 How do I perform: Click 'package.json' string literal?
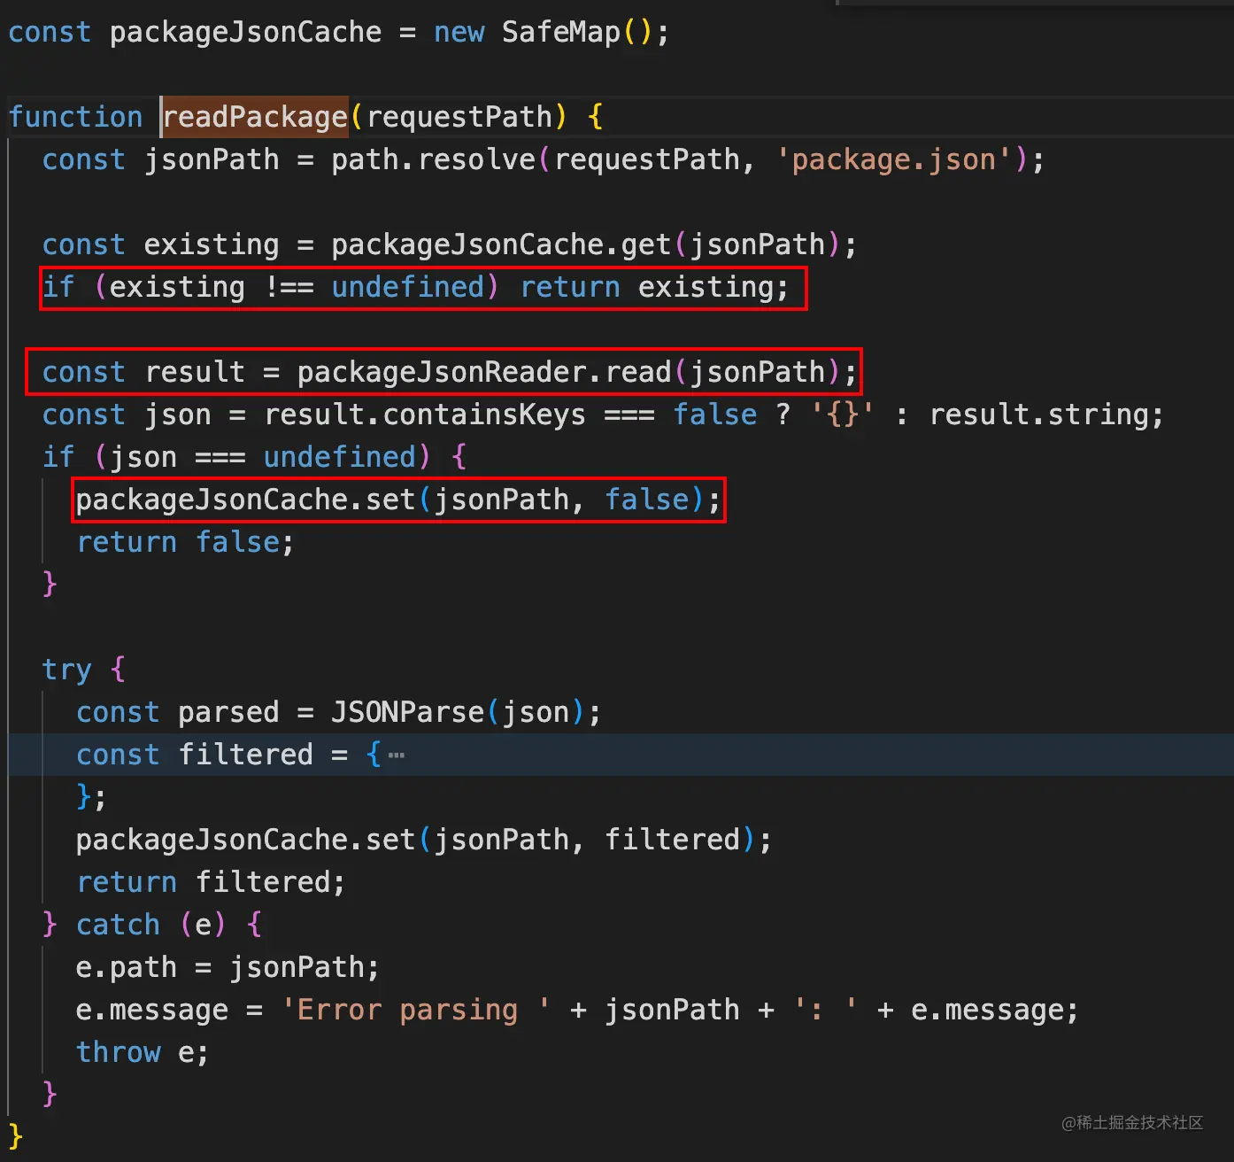893,160
